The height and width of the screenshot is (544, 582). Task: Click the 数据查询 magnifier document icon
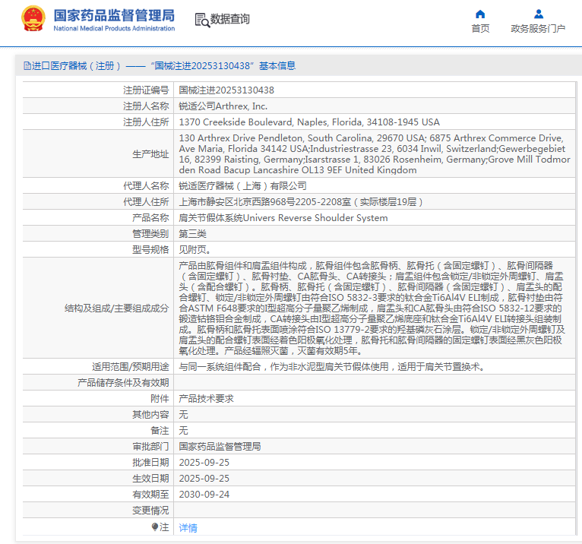point(202,20)
